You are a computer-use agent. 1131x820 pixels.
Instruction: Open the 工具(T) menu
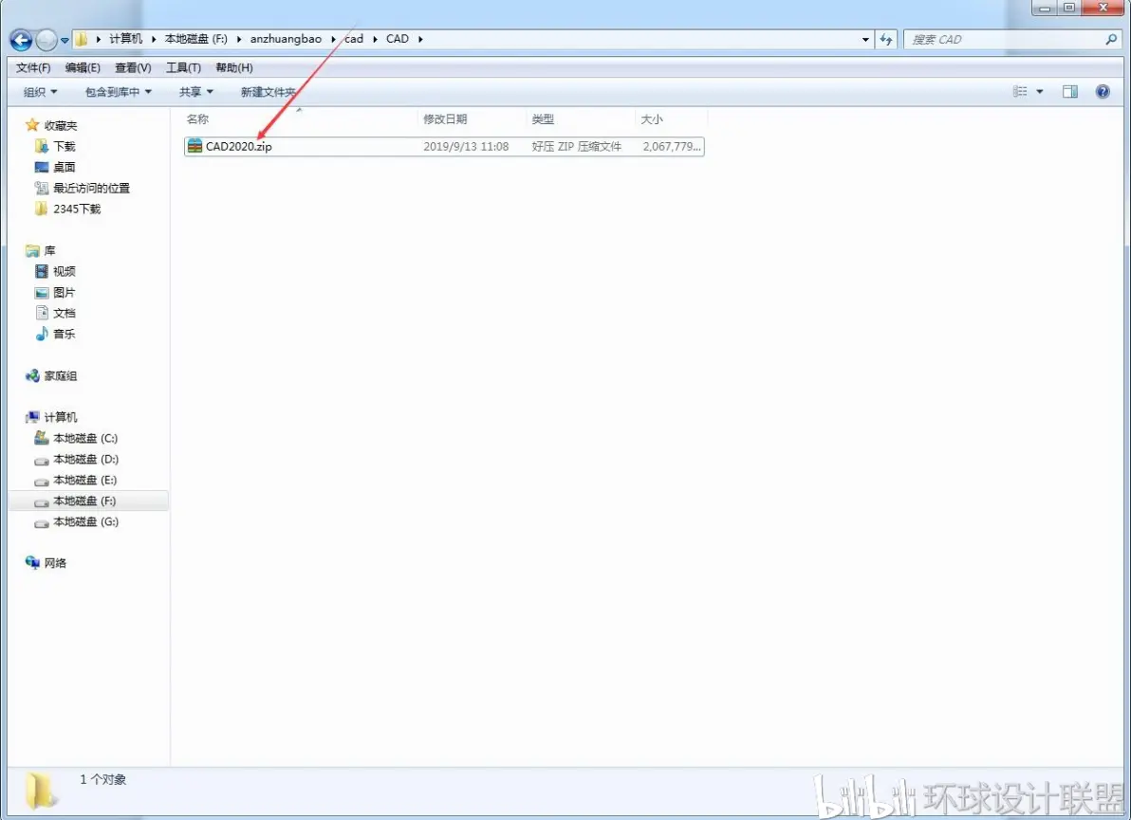tap(184, 67)
